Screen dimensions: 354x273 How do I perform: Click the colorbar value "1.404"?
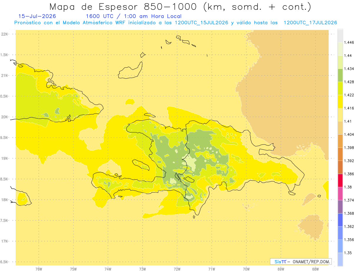point(349,134)
